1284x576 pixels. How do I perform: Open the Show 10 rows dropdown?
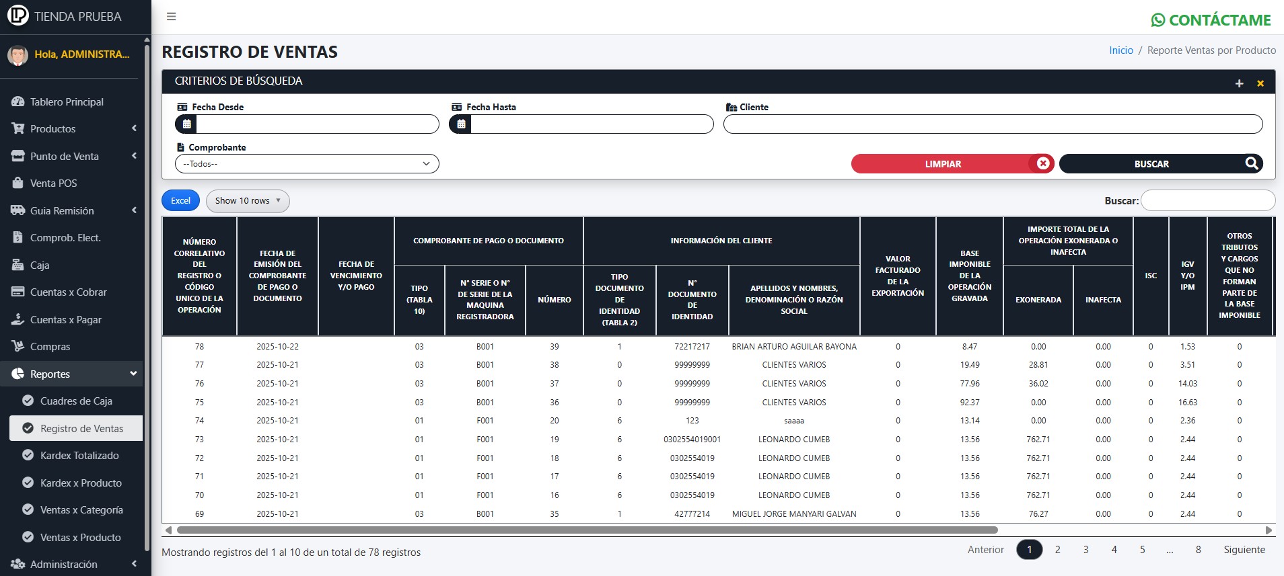click(x=248, y=201)
